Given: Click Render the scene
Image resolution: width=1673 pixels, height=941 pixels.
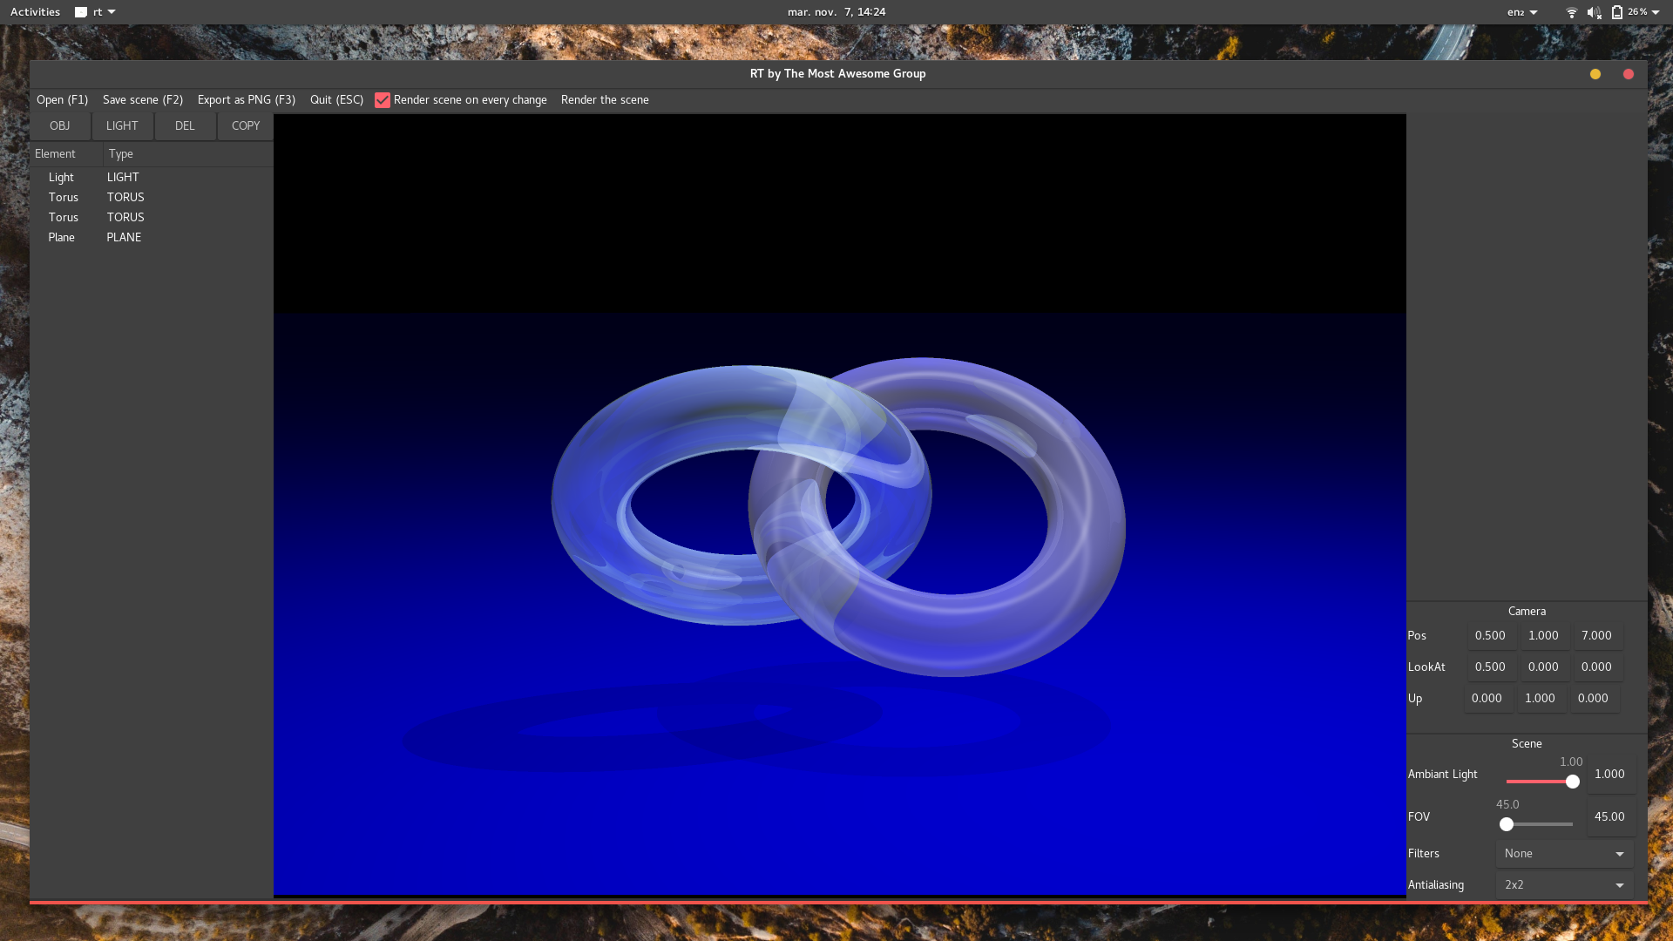Looking at the screenshot, I should [605, 100].
